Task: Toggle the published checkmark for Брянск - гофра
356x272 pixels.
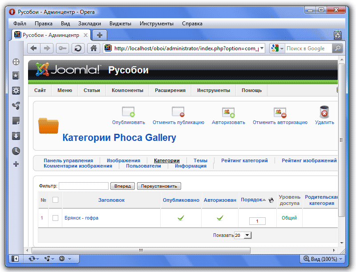Action: pos(181,218)
